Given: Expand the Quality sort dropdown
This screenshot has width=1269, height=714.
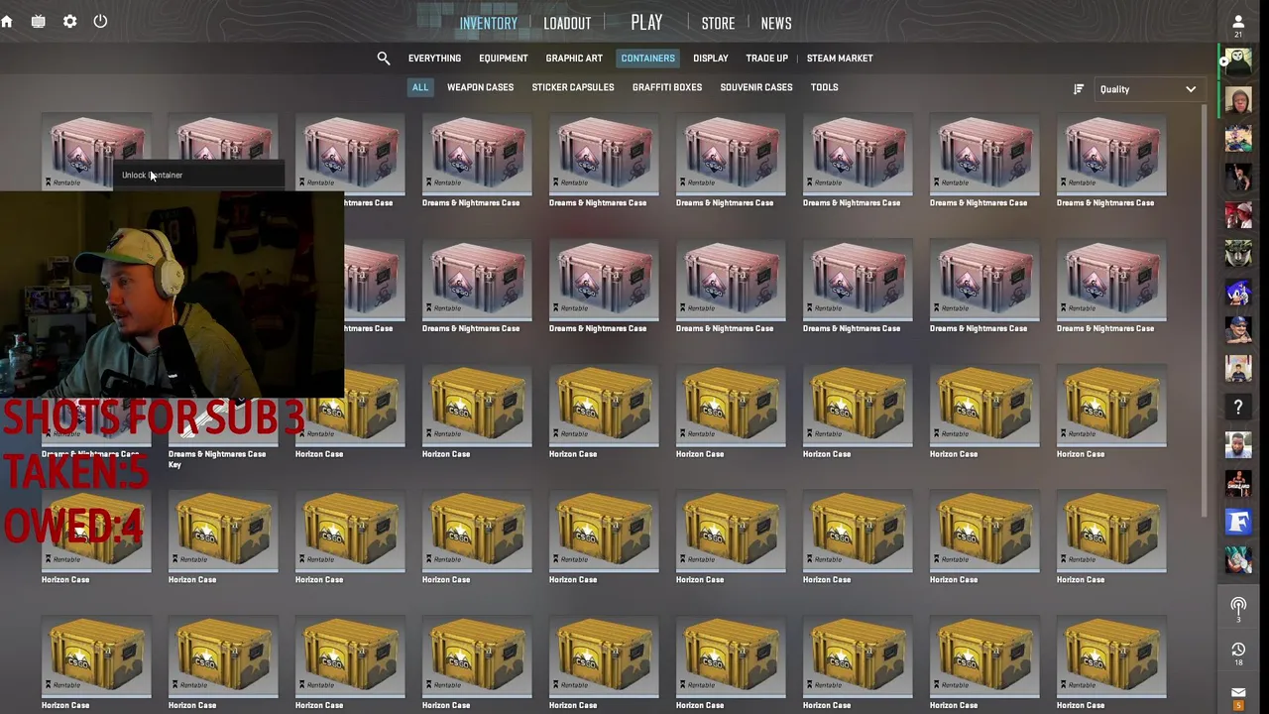Looking at the screenshot, I should 1148,89.
